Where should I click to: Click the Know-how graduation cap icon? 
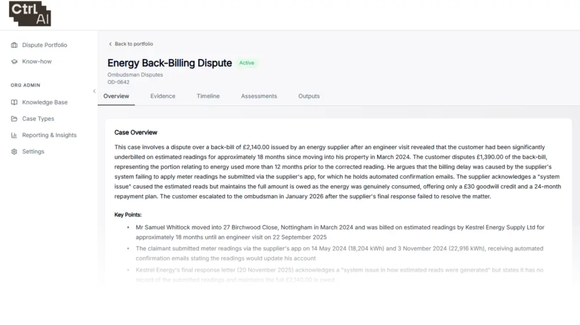click(14, 62)
